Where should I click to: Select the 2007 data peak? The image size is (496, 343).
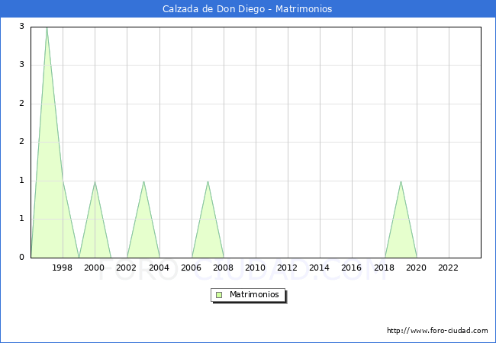(x=208, y=181)
